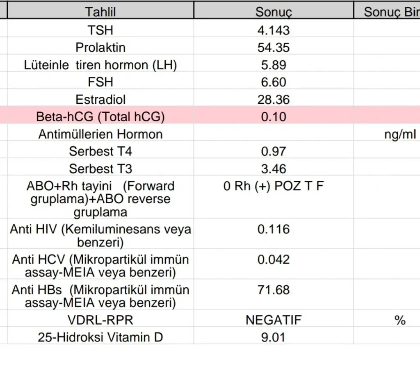Select the Anti HBs result 71.68

click(x=274, y=290)
